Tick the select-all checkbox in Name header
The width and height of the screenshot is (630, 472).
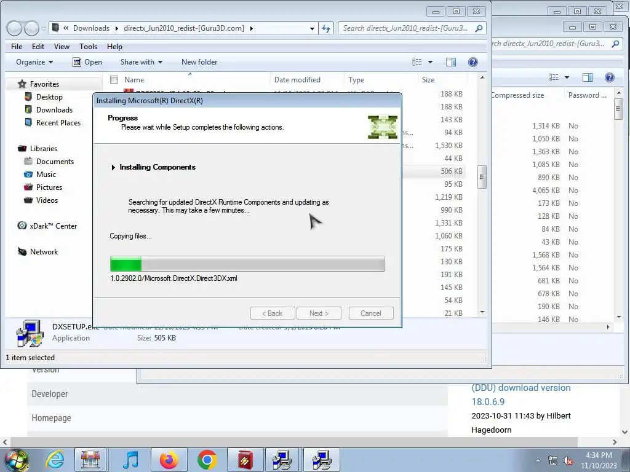(114, 79)
